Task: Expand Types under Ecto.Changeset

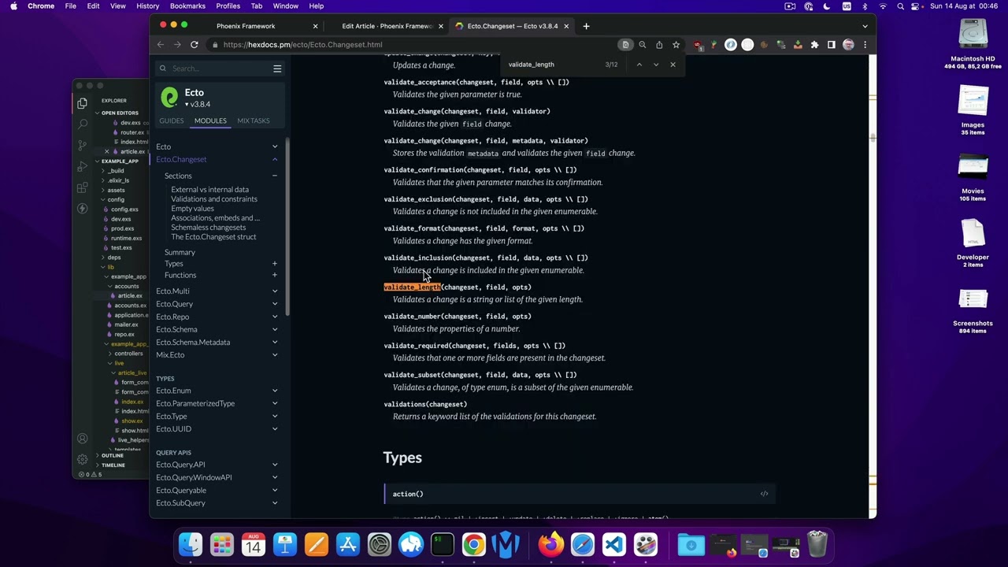Action: tap(275, 264)
